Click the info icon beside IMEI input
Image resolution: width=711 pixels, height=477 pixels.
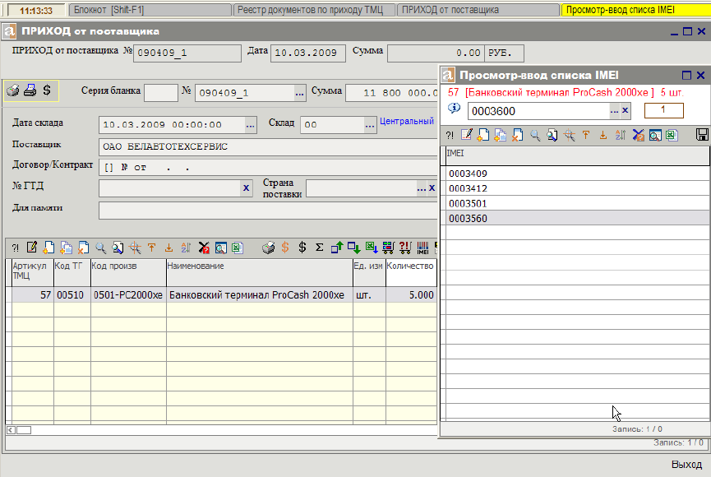454,109
